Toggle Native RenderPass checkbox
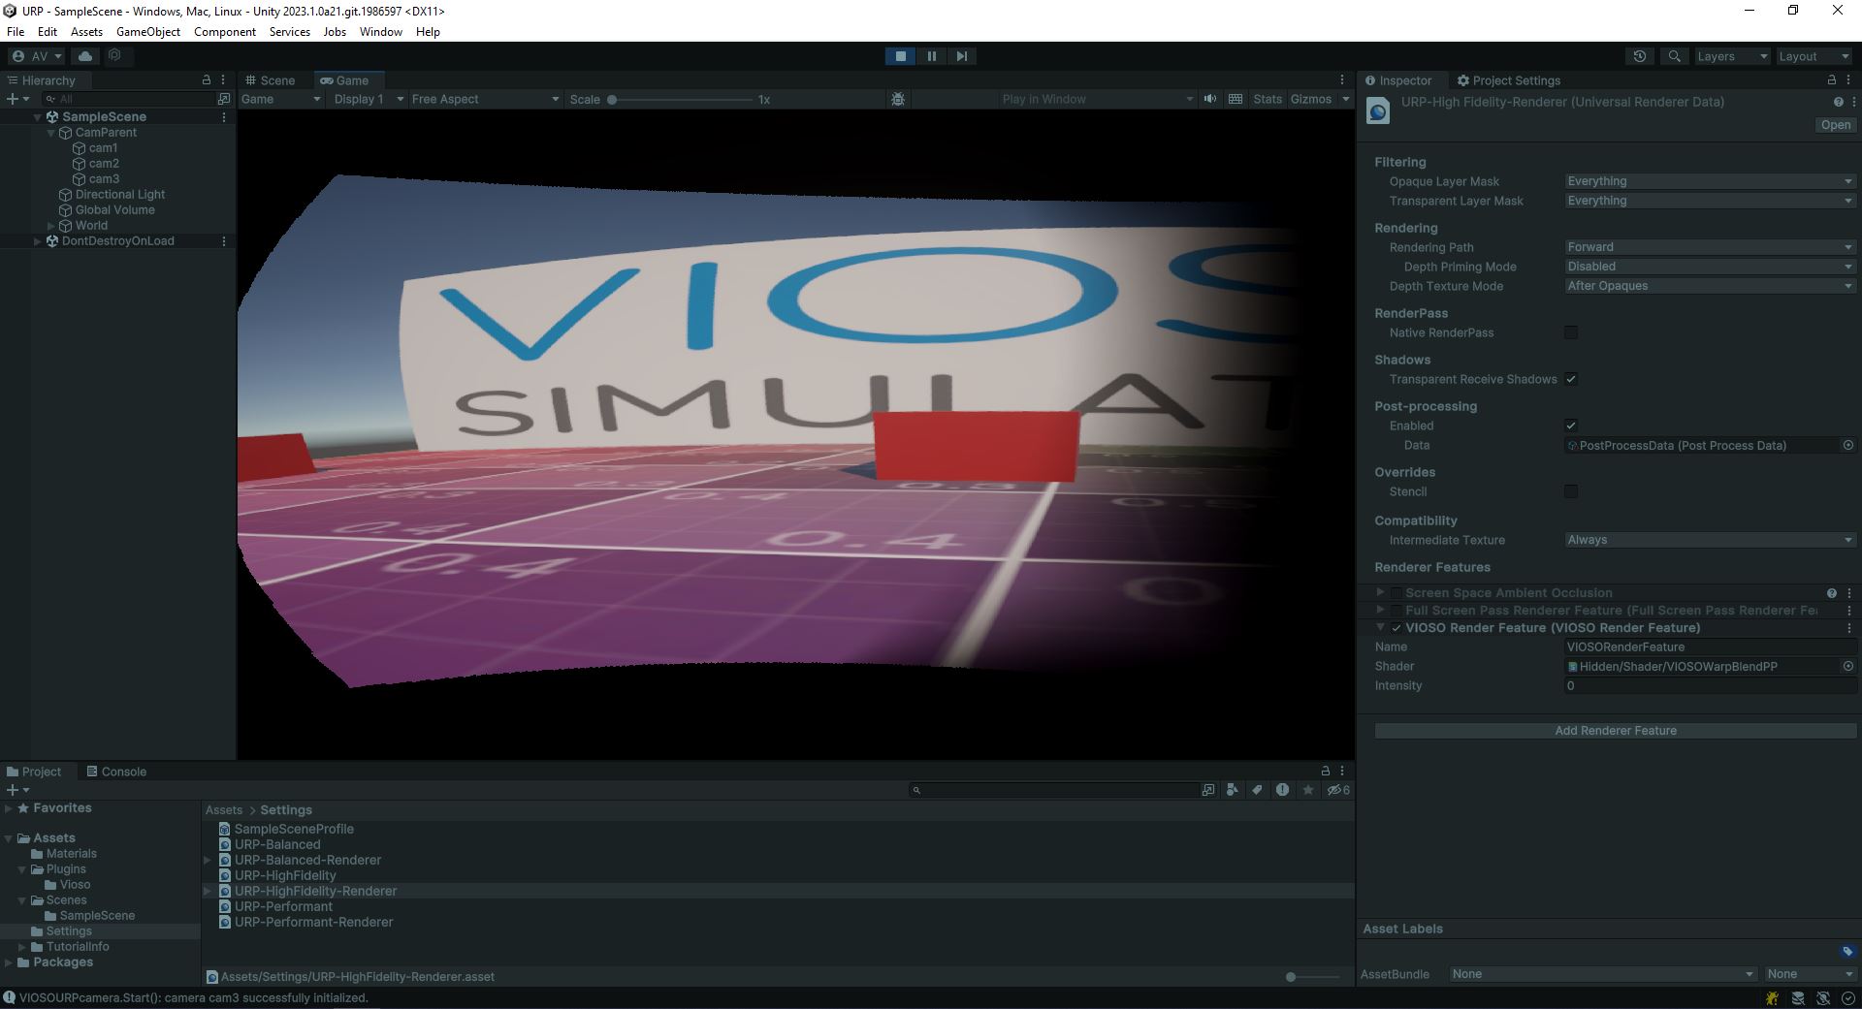This screenshot has height=1009, width=1862. pos(1571,332)
